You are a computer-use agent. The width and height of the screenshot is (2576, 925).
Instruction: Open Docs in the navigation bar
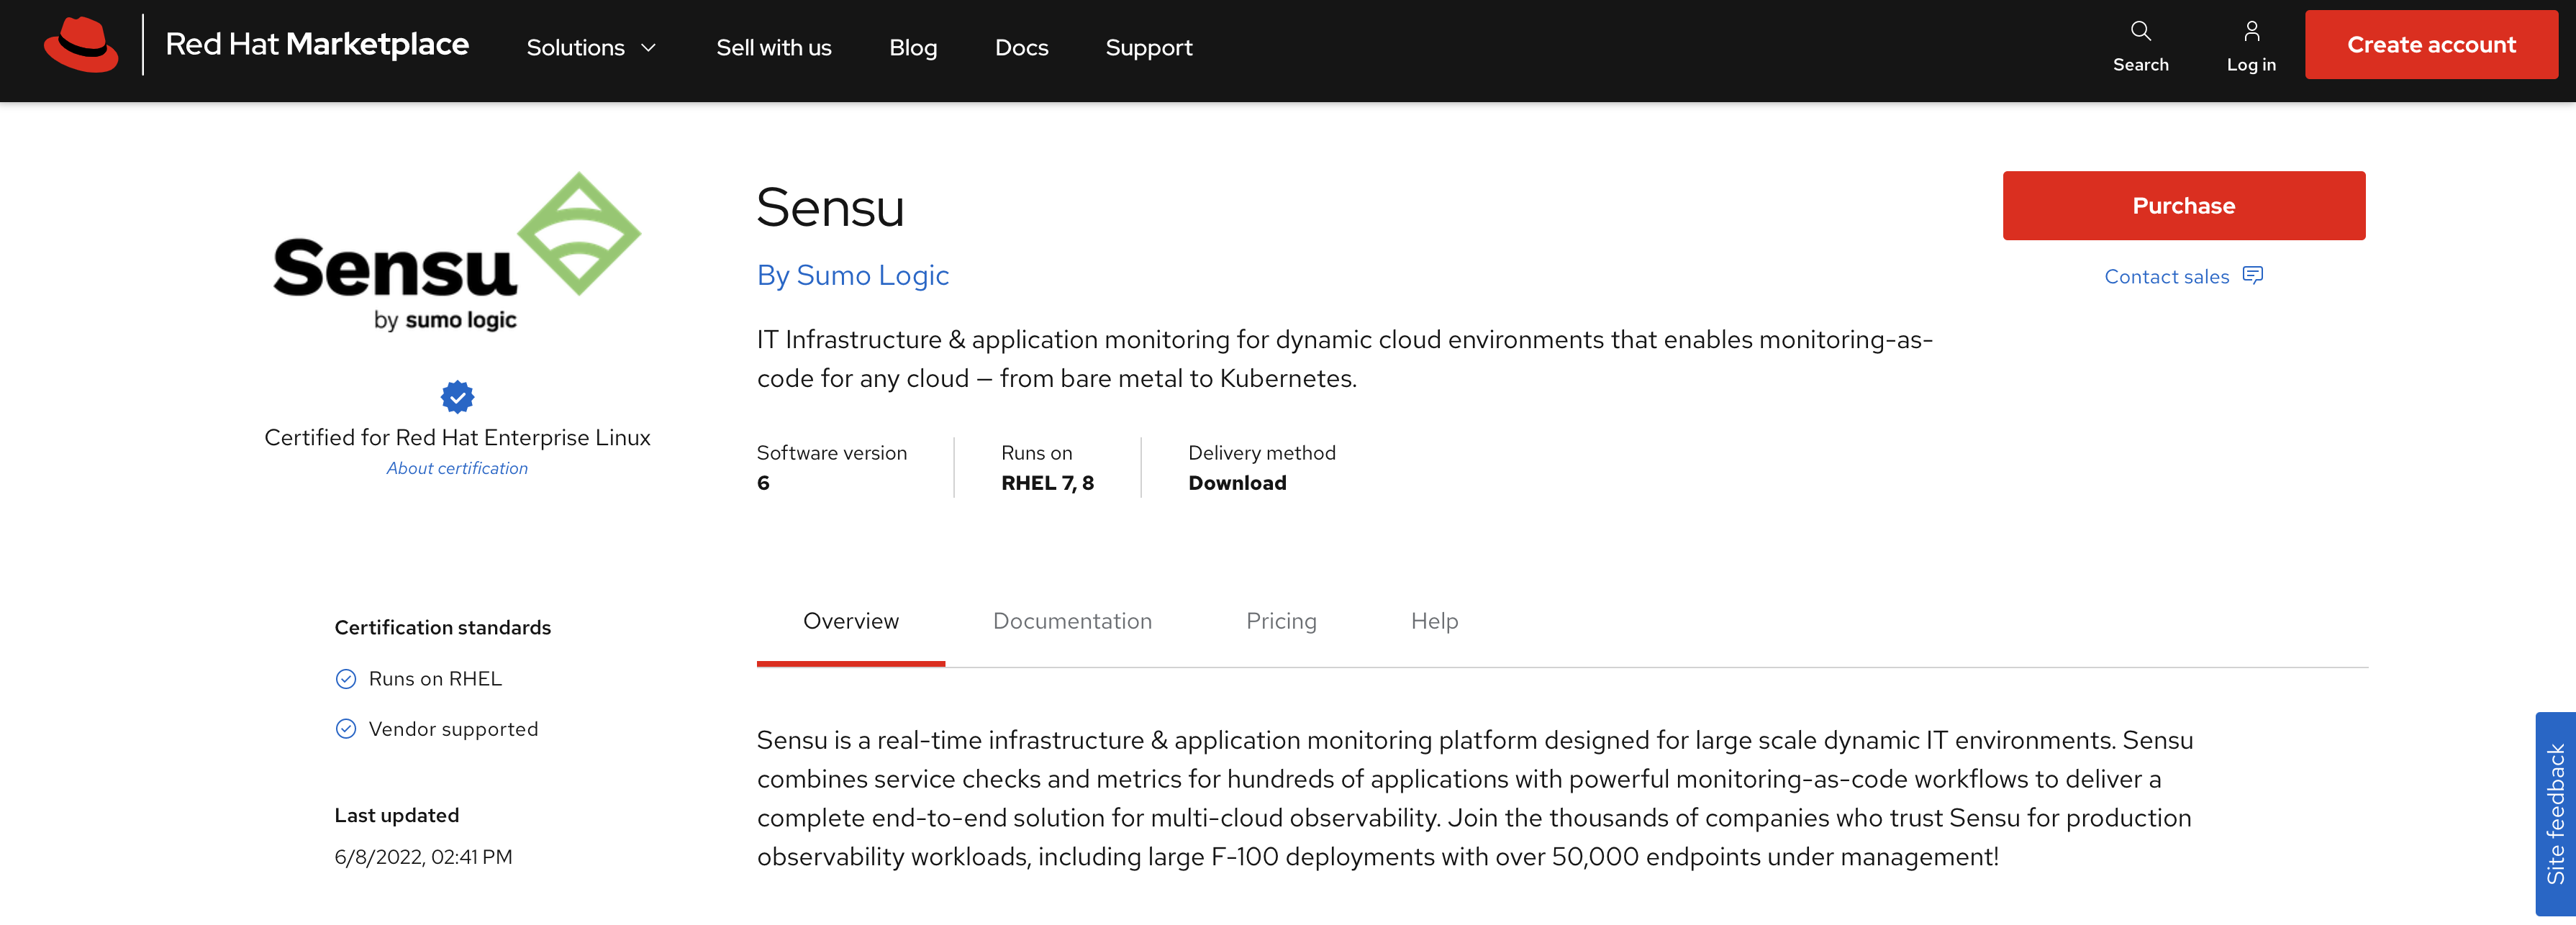coord(1021,48)
